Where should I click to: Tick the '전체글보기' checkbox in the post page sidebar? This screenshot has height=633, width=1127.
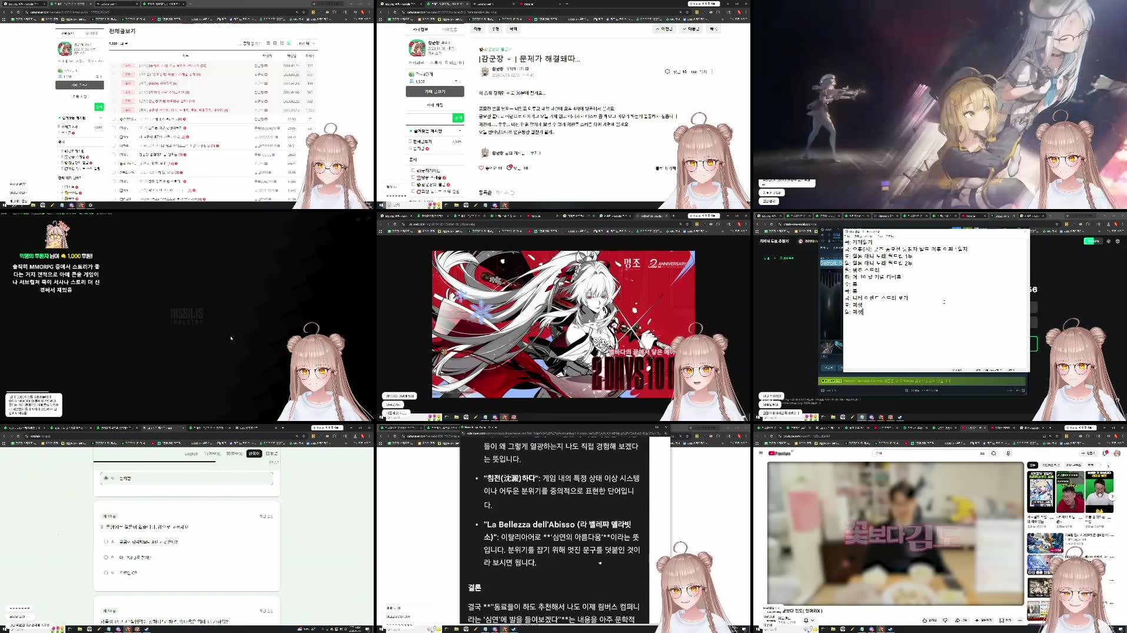[x=411, y=141]
